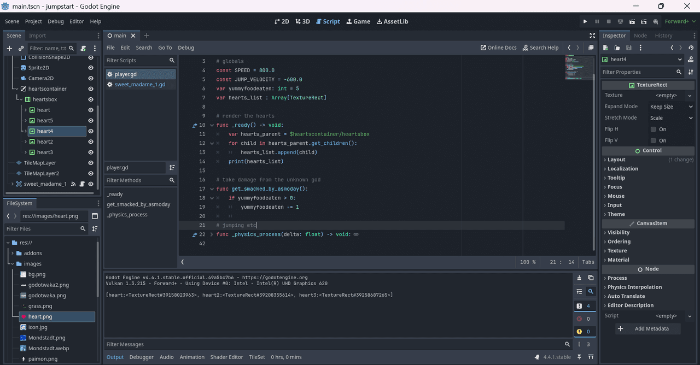Image resolution: width=700 pixels, height=365 pixels.
Task: Open the Expand Mode dropdown
Action: (671, 107)
